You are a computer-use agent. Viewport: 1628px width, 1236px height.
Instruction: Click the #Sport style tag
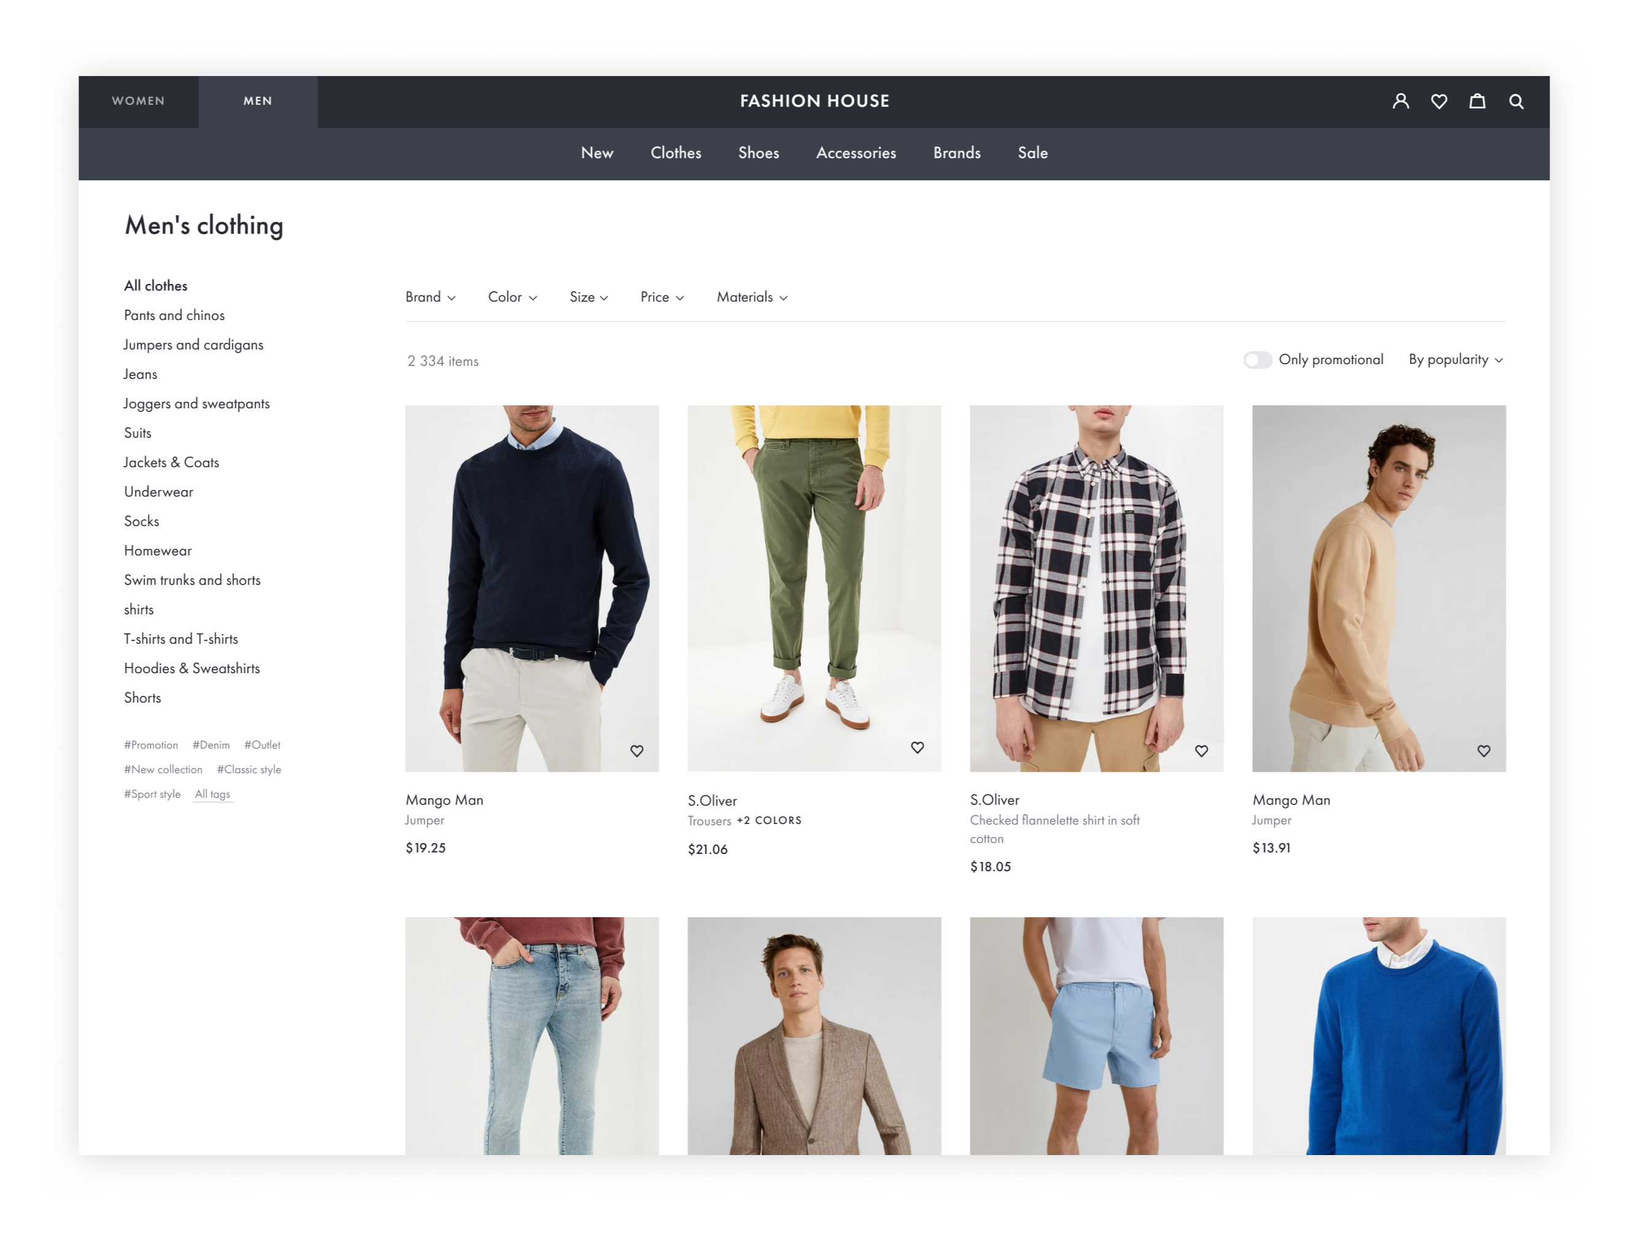(151, 793)
